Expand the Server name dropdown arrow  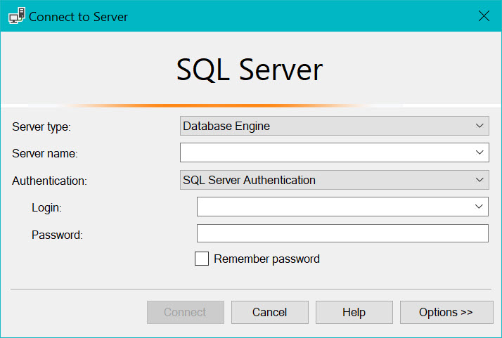tap(480, 152)
